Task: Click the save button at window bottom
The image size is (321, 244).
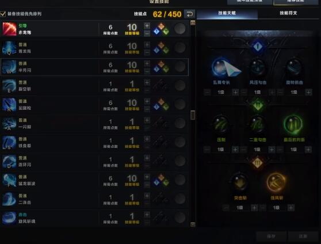Action: coord(271,237)
